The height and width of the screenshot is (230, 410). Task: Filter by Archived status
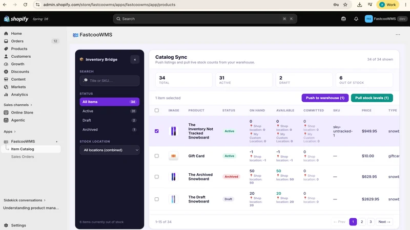click(x=110, y=130)
